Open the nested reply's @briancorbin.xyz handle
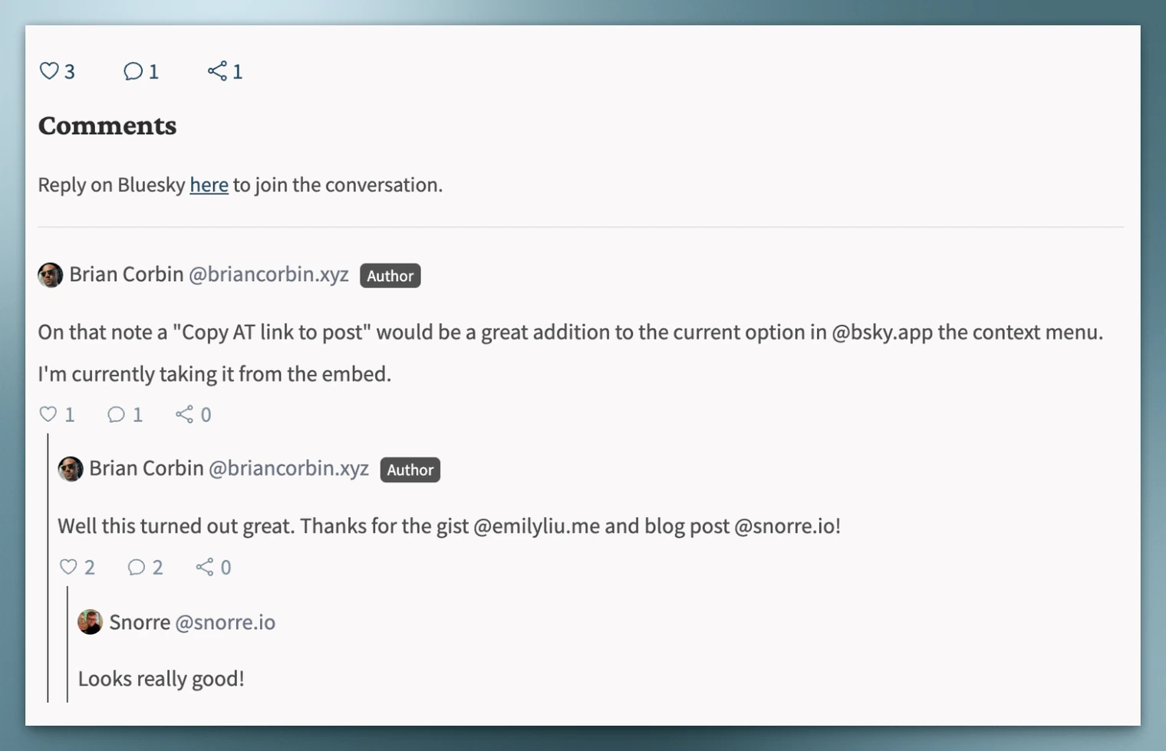 click(x=288, y=468)
